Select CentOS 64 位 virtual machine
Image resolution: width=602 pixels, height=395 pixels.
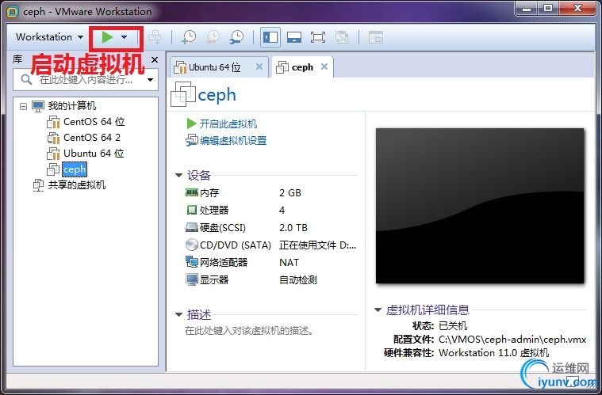click(x=94, y=122)
